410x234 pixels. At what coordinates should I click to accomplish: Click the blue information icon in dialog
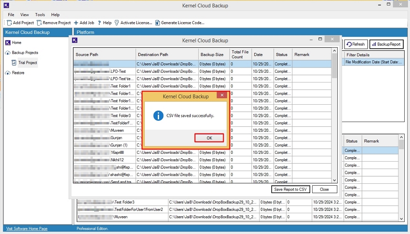click(158, 116)
